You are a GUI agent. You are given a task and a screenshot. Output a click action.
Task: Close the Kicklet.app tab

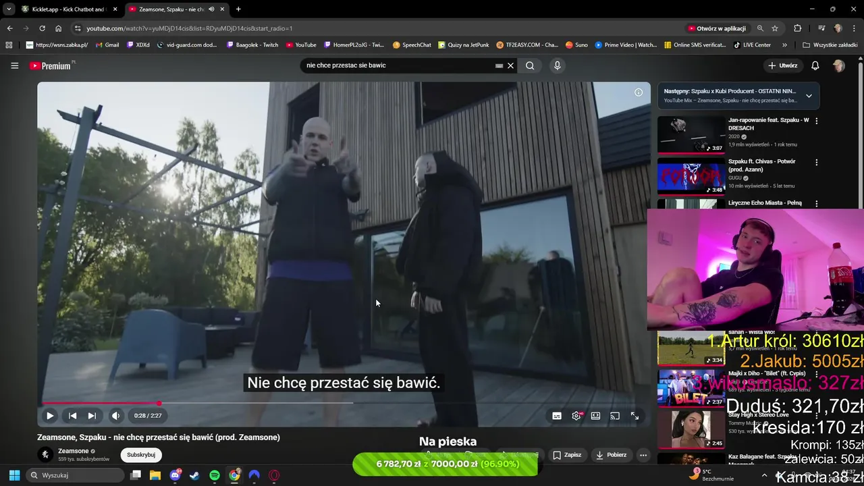pos(115,9)
